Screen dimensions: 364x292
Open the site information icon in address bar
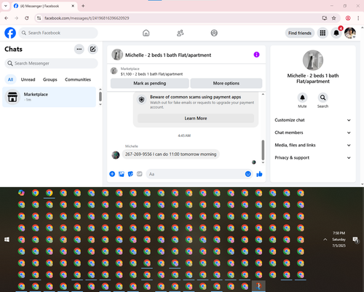[x=39, y=18]
